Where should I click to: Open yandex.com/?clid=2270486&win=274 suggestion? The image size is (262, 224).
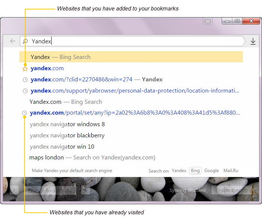pos(97,80)
